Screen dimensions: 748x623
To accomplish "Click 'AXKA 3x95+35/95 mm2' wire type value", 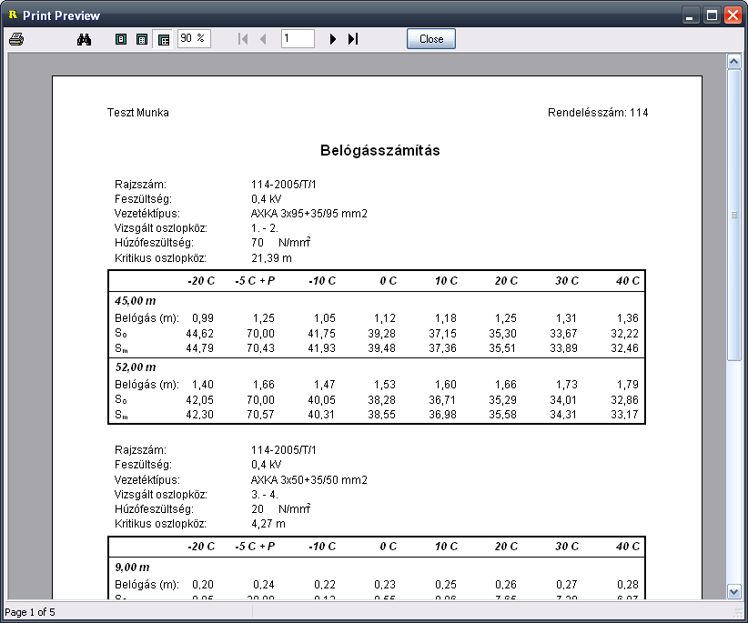I will click(309, 214).
